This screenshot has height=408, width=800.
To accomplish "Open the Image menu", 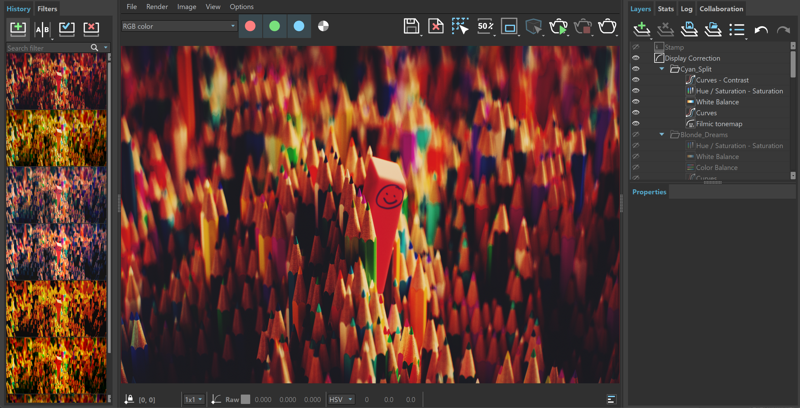I will pos(187,7).
